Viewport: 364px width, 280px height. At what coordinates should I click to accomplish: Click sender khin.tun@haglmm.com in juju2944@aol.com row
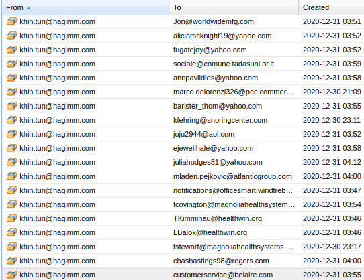57,134
